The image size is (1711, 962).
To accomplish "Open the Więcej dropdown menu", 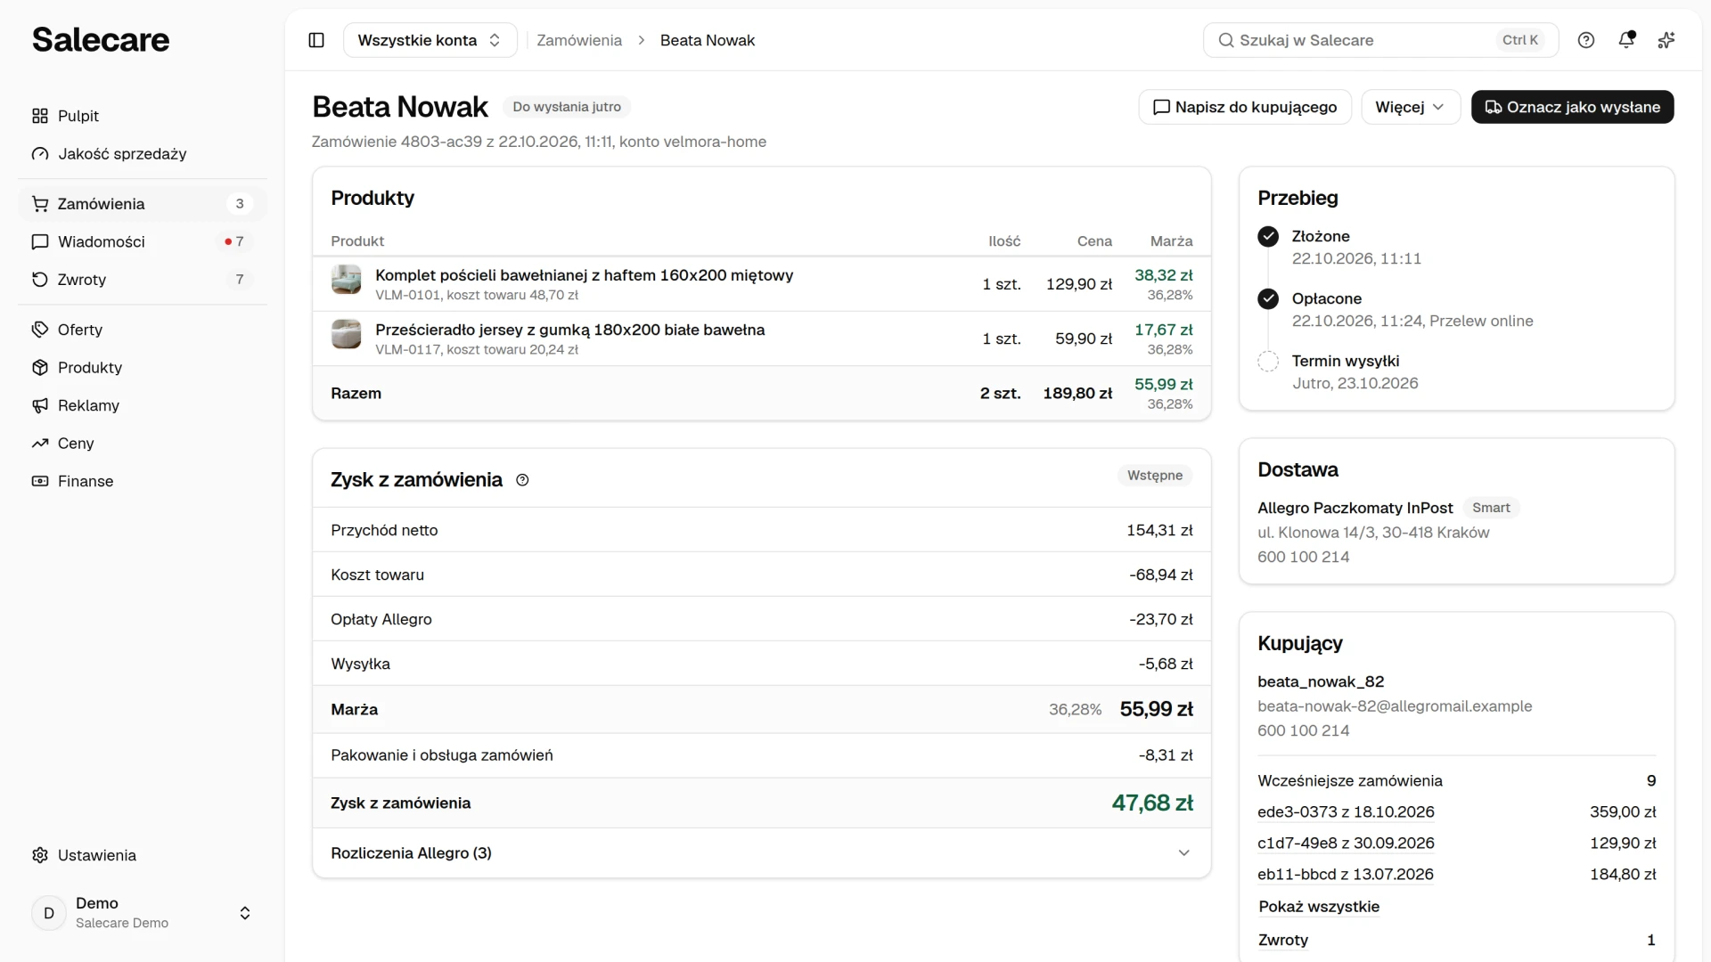I will (x=1411, y=107).
